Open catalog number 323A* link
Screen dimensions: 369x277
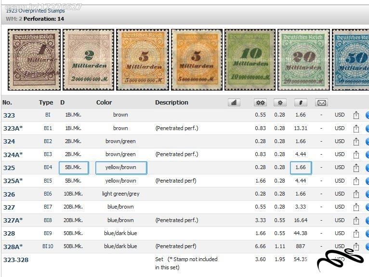click(13, 129)
